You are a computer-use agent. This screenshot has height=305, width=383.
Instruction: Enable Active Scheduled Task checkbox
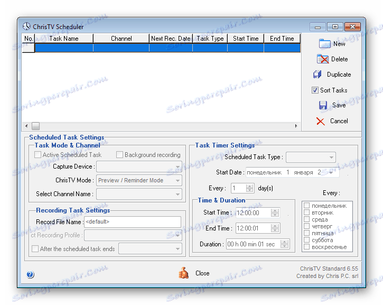click(38, 155)
